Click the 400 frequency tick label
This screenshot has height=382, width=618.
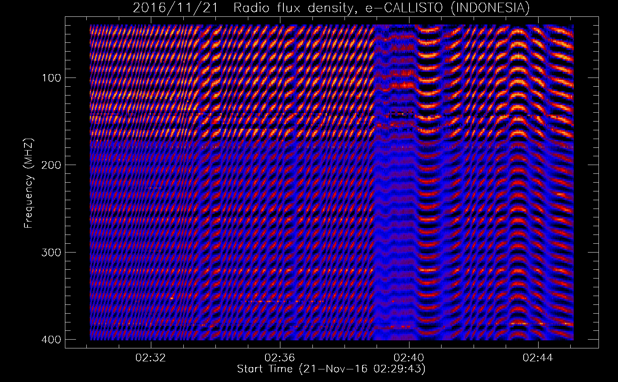point(51,340)
